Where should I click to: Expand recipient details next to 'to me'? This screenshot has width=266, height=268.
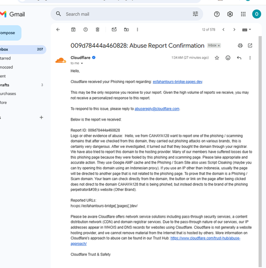tap(82, 63)
